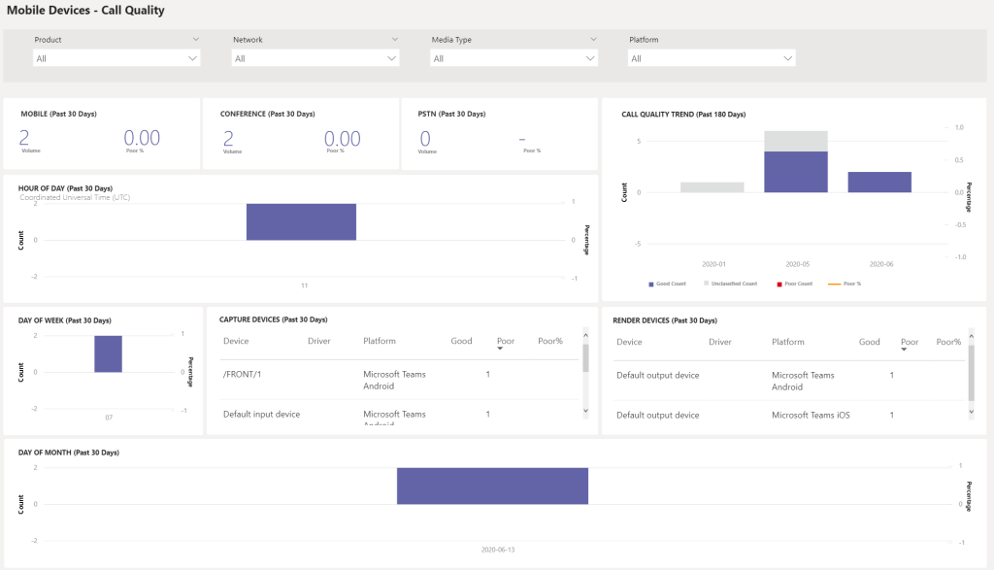Sort Capture Devices by Platform column
The width and height of the screenshot is (994, 570).
click(x=380, y=342)
